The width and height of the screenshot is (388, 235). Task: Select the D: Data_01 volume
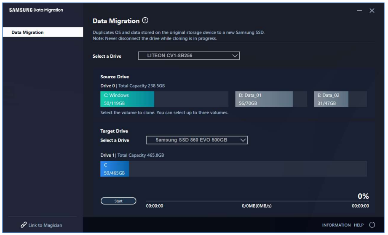click(x=271, y=99)
